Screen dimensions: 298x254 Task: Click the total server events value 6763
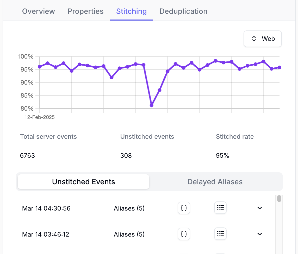pos(27,155)
